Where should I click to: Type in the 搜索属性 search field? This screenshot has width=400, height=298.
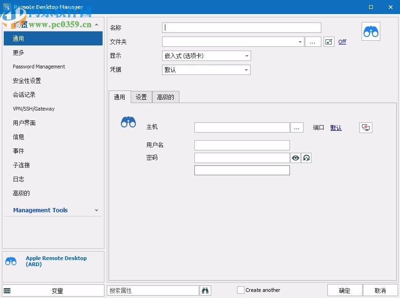pos(152,290)
